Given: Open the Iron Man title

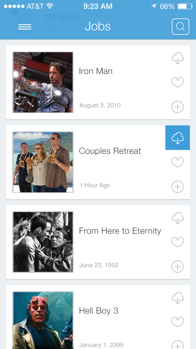Looking at the screenshot, I should (96, 71).
